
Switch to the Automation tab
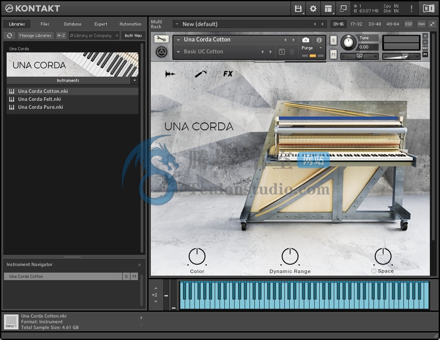[x=131, y=24]
